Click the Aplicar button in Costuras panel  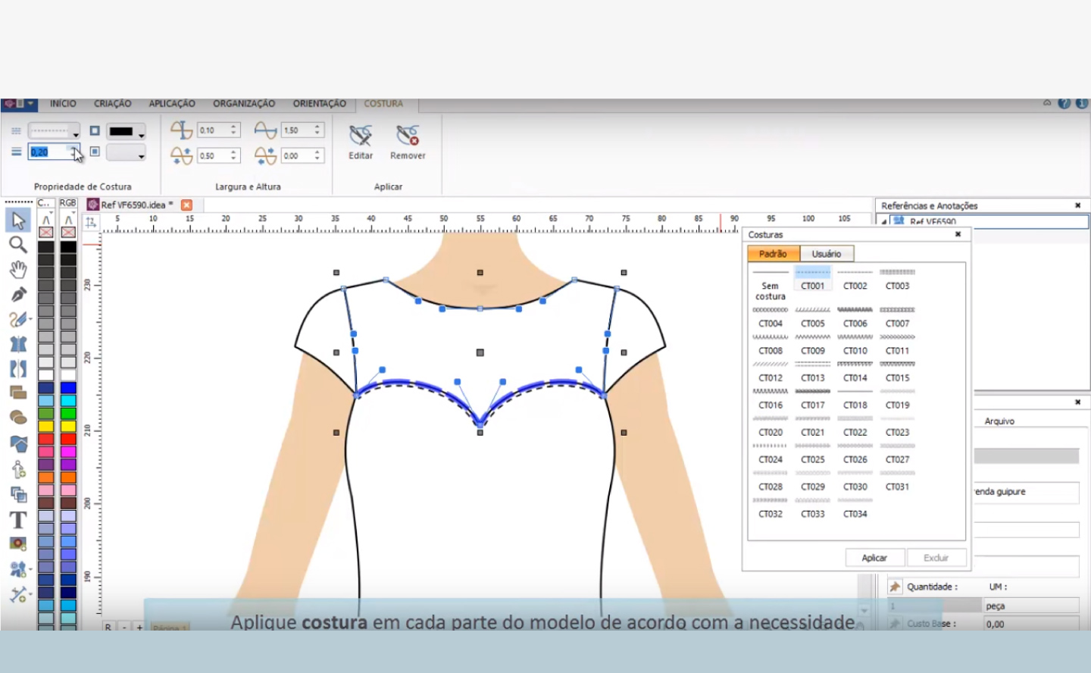[x=874, y=558]
